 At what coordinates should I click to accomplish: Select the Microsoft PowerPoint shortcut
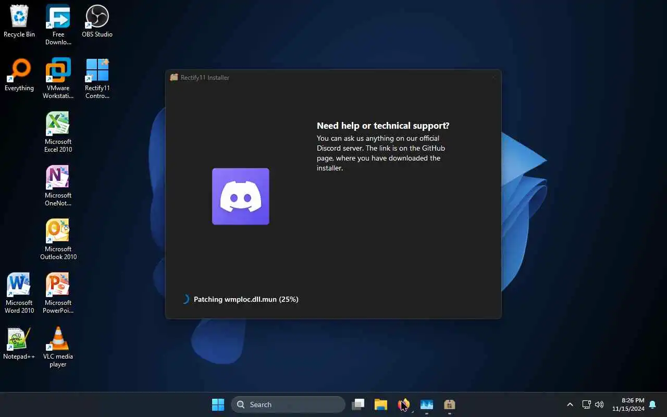click(x=58, y=293)
